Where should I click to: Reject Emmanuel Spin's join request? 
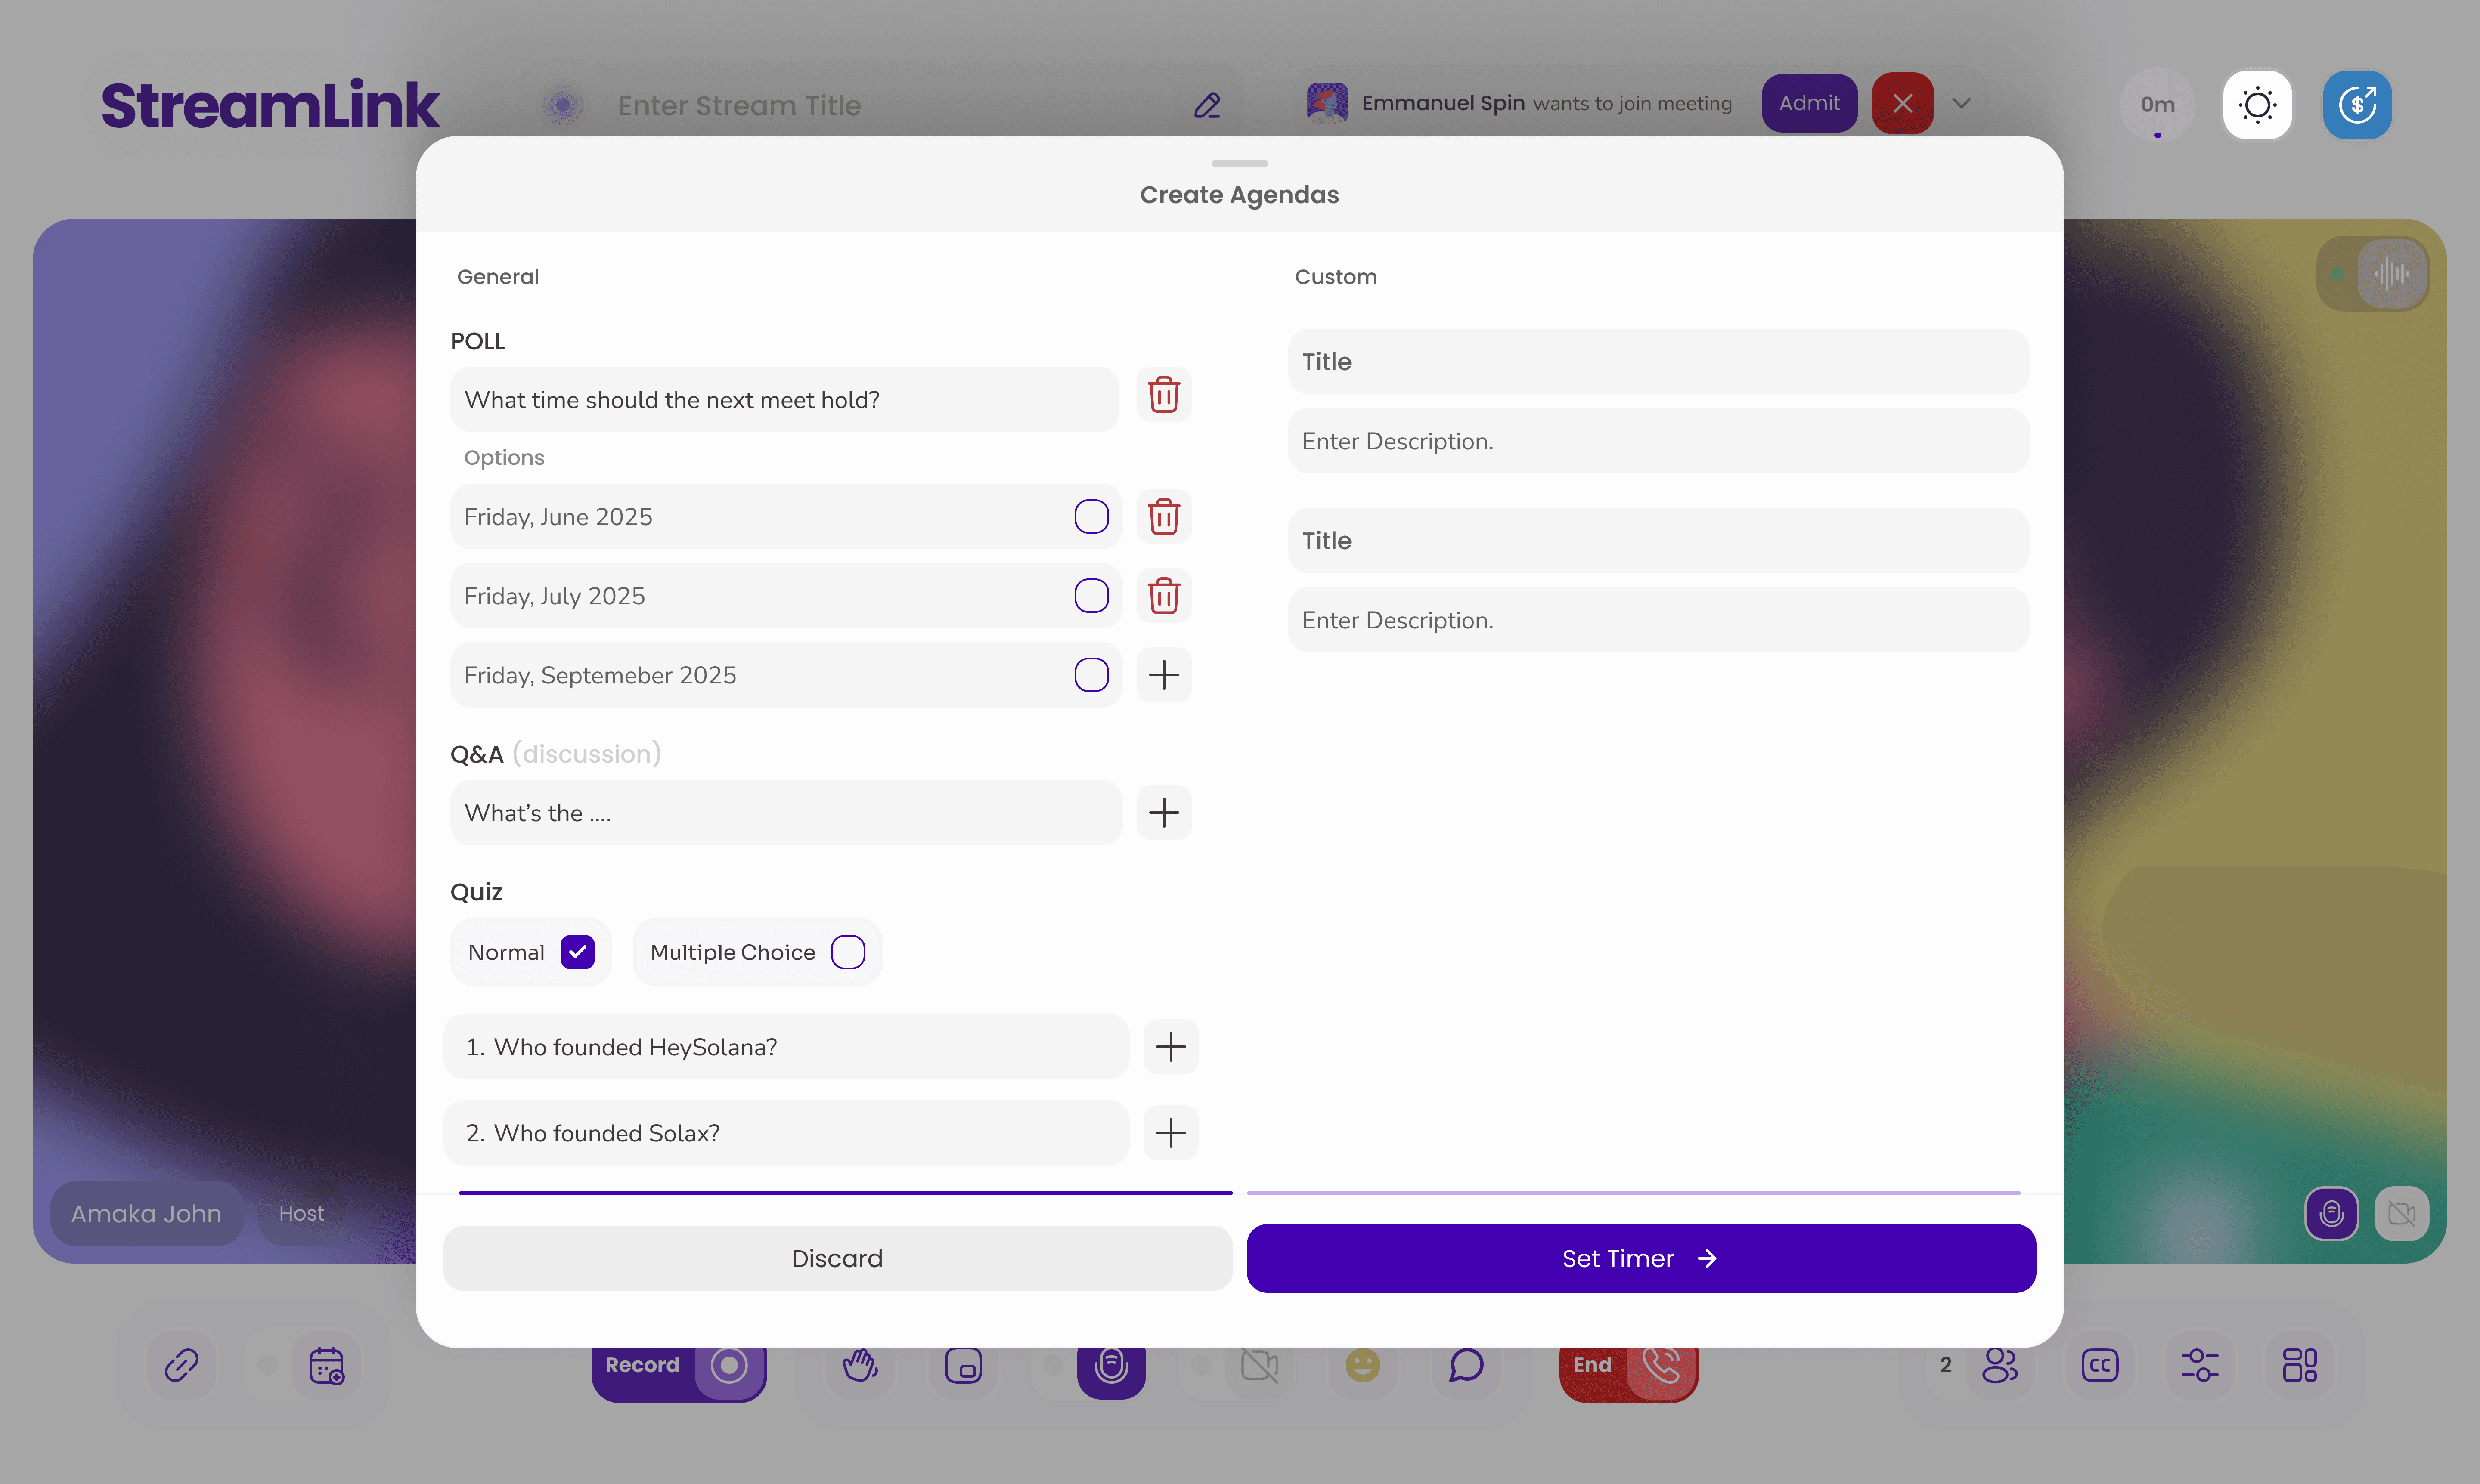pyautogui.click(x=1902, y=103)
